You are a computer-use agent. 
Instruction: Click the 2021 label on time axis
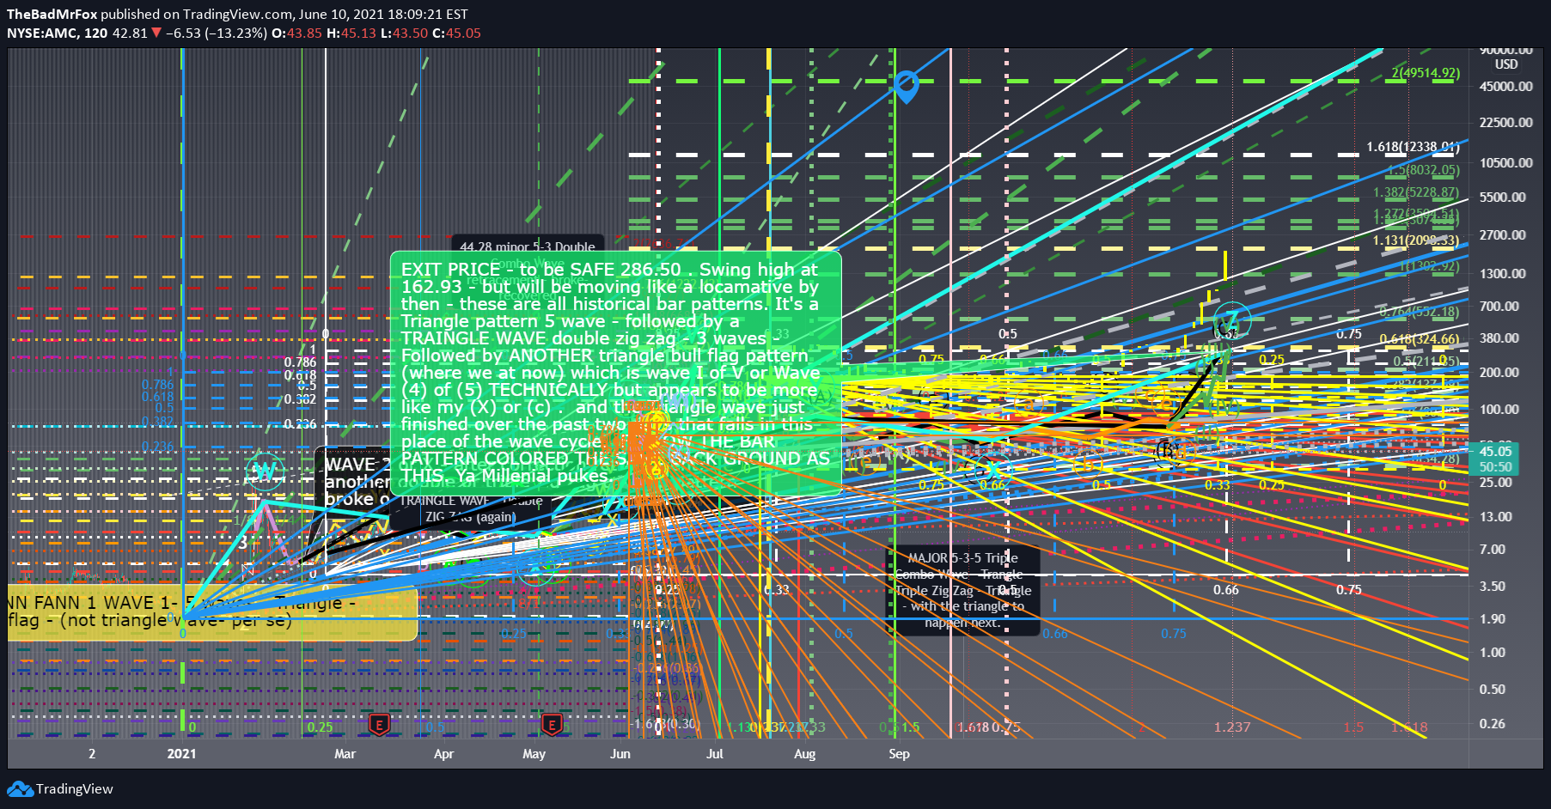point(181,753)
